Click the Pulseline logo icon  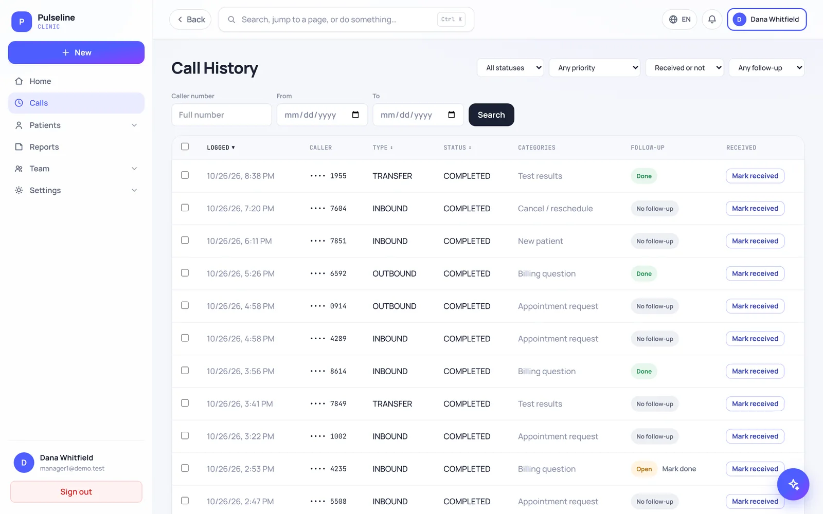pyautogui.click(x=22, y=22)
